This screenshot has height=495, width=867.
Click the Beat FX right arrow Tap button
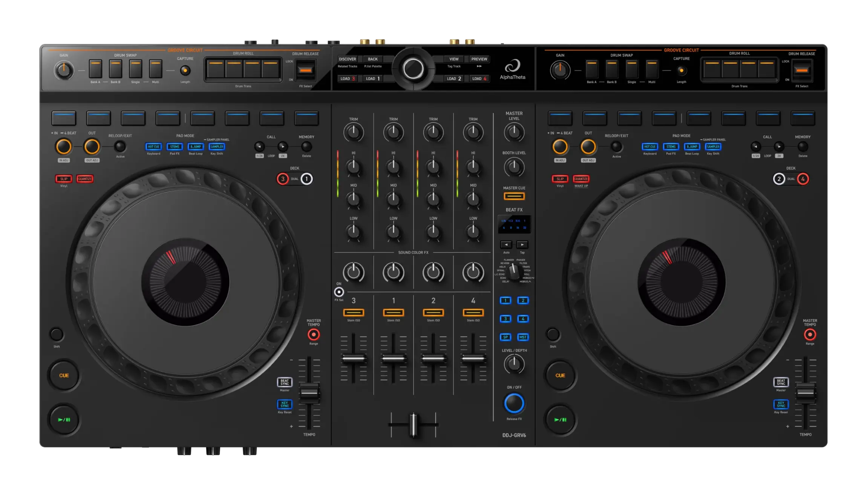pos(522,244)
